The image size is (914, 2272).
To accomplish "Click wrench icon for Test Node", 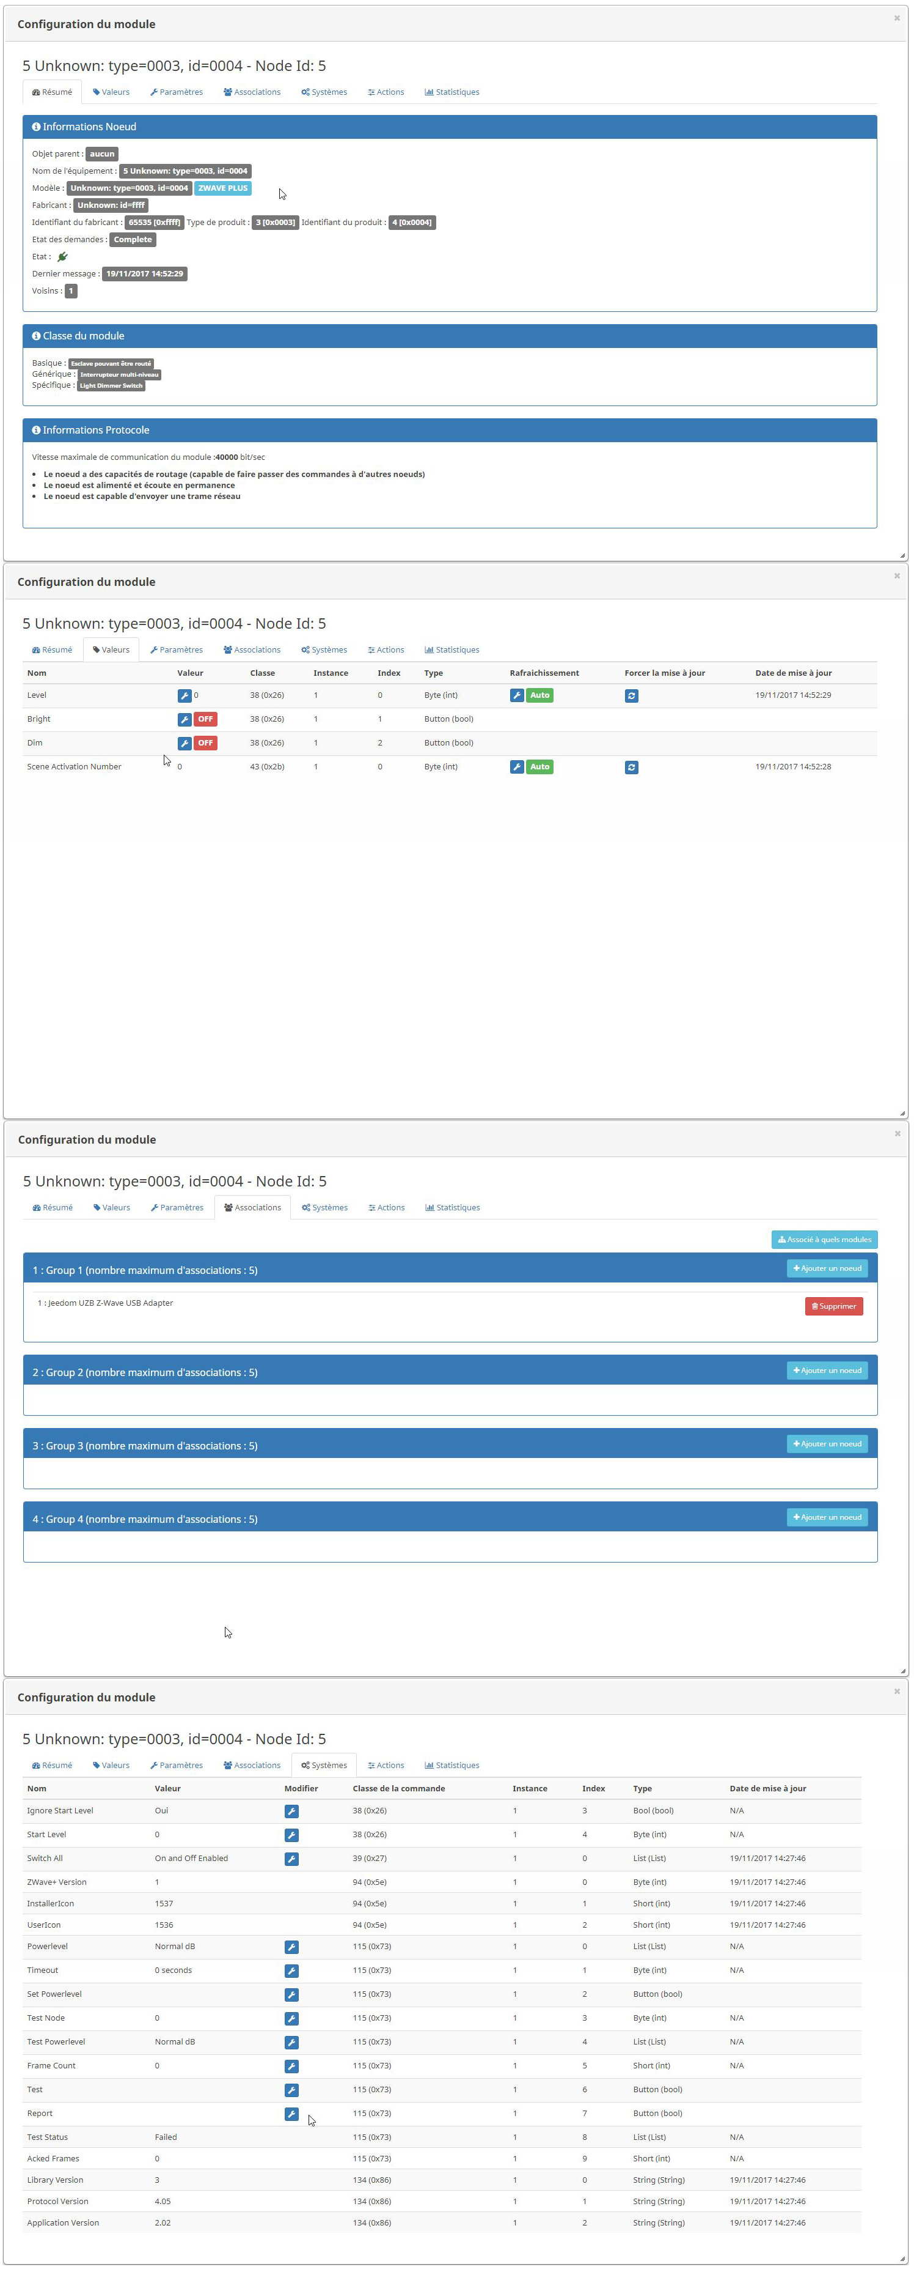I will coord(291,2018).
